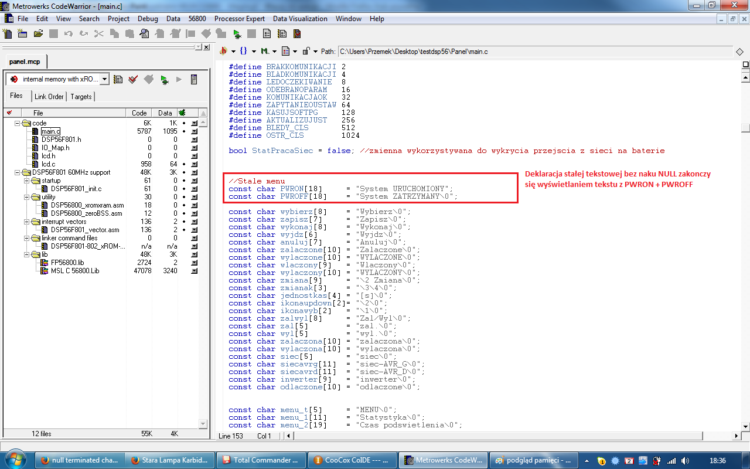Collapse the 'utility' folder
750x469 pixels.
click(x=27, y=197)
